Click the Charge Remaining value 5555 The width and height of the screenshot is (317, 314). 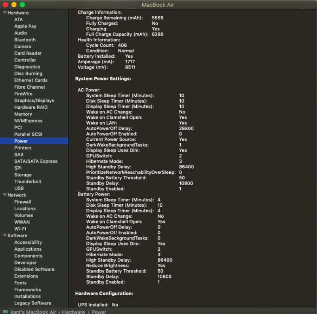pos(157,18)
